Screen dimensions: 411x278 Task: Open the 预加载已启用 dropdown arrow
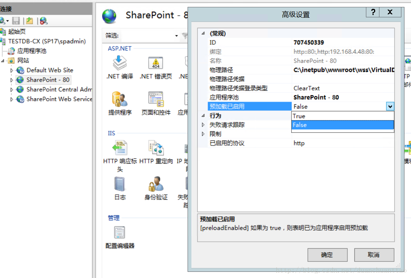pyautogui.click(x=390, y=106)
